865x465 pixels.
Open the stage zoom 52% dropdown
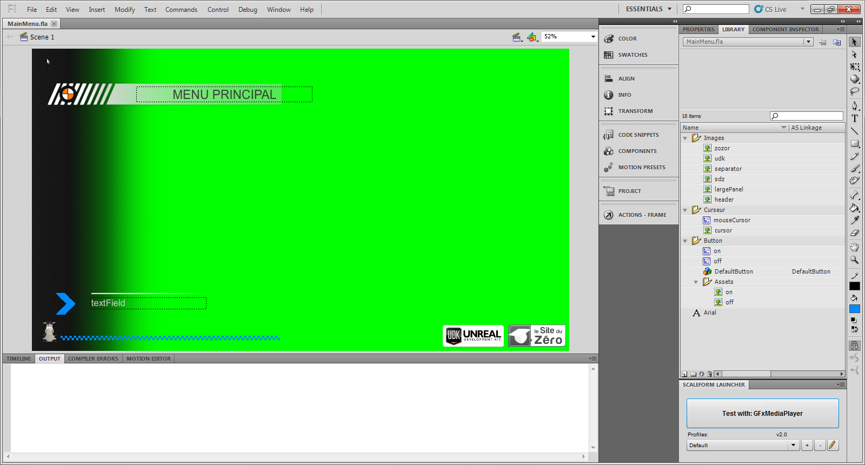tap(593, 37)
